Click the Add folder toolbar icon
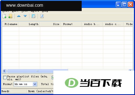The image size is (135, 95). tap(11, 16)
